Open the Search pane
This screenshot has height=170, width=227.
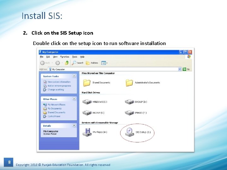click(x=78, y=63)
